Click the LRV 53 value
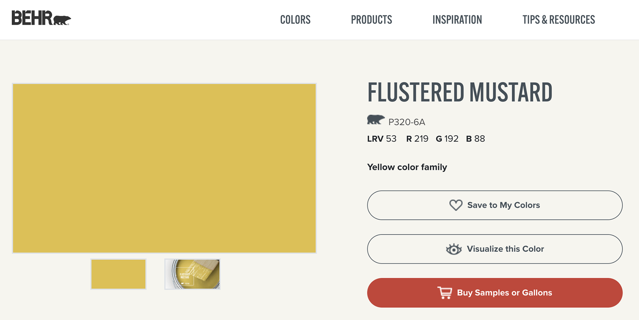The height and width of the screenshot is (320, 639). tap(382, 139)
